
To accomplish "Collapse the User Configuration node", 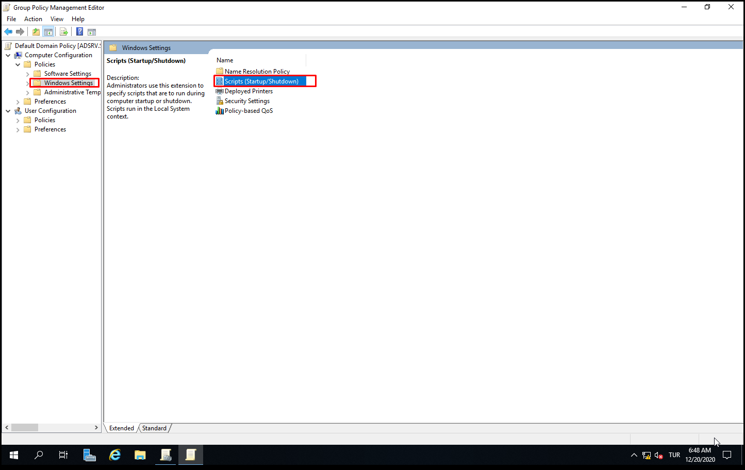I will coord(8,111).
